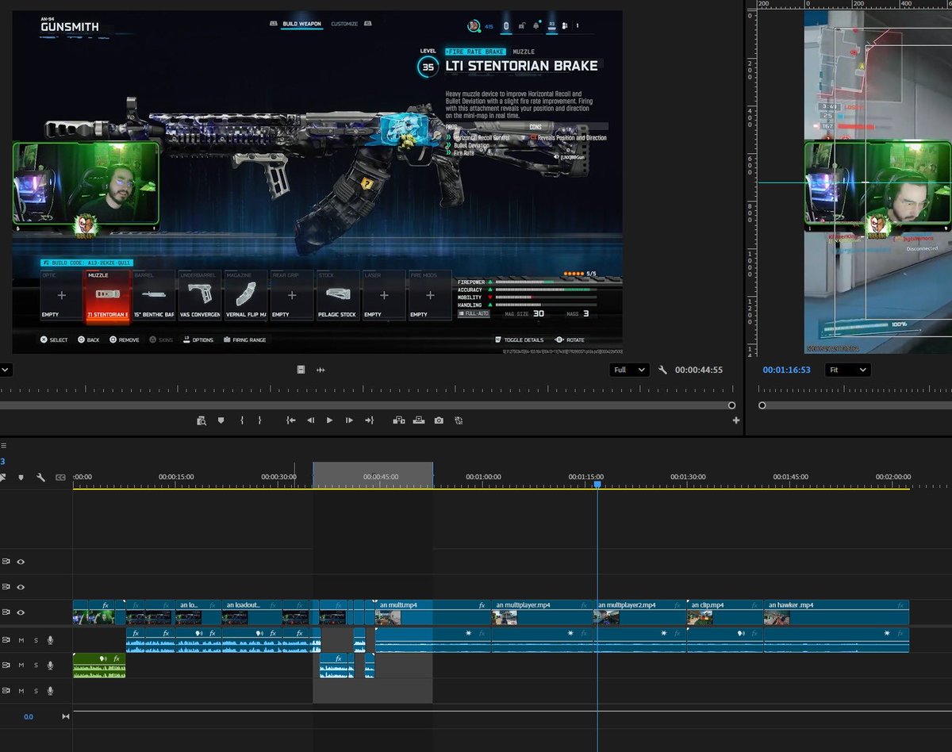Select the an loadout... video clip
This screenshot has height=752, width=952.
(252, 612)
